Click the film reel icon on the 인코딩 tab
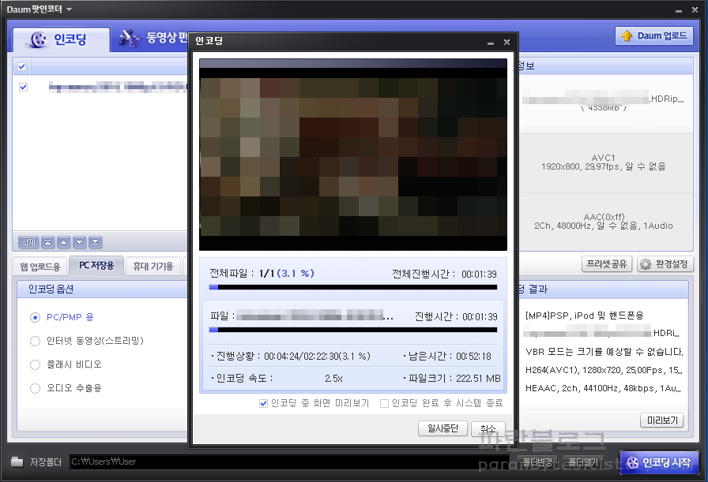708x482 pixels. [x=37, y=39]
